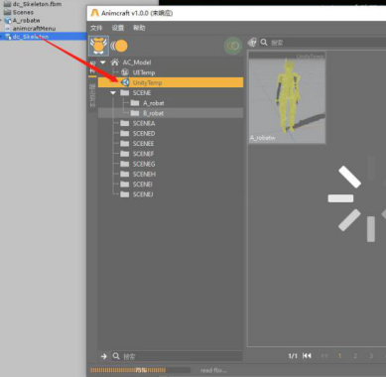Click the green circular link icon
This screenshot has height=377, width=386.
point(233,46)
